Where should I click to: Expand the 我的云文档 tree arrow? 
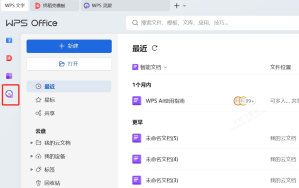point(32,143)
